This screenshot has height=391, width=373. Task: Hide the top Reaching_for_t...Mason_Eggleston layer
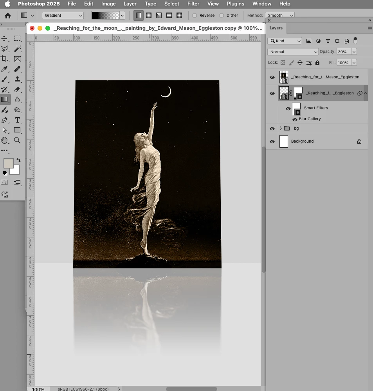[x=272, y=77]
